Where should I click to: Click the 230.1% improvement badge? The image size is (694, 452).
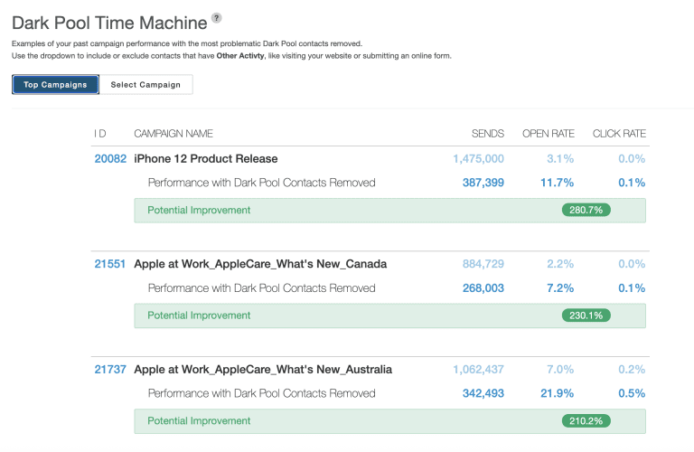[x=586, y=315]
